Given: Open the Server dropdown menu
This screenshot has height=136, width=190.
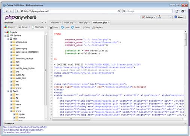Looking at the screenshot, I should click(24, 27).
